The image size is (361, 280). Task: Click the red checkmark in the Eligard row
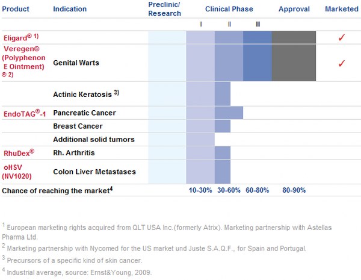point(342,37)
